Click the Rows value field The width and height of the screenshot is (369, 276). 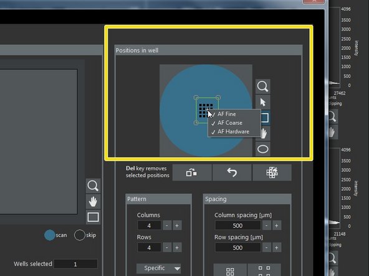pos(149,247)
